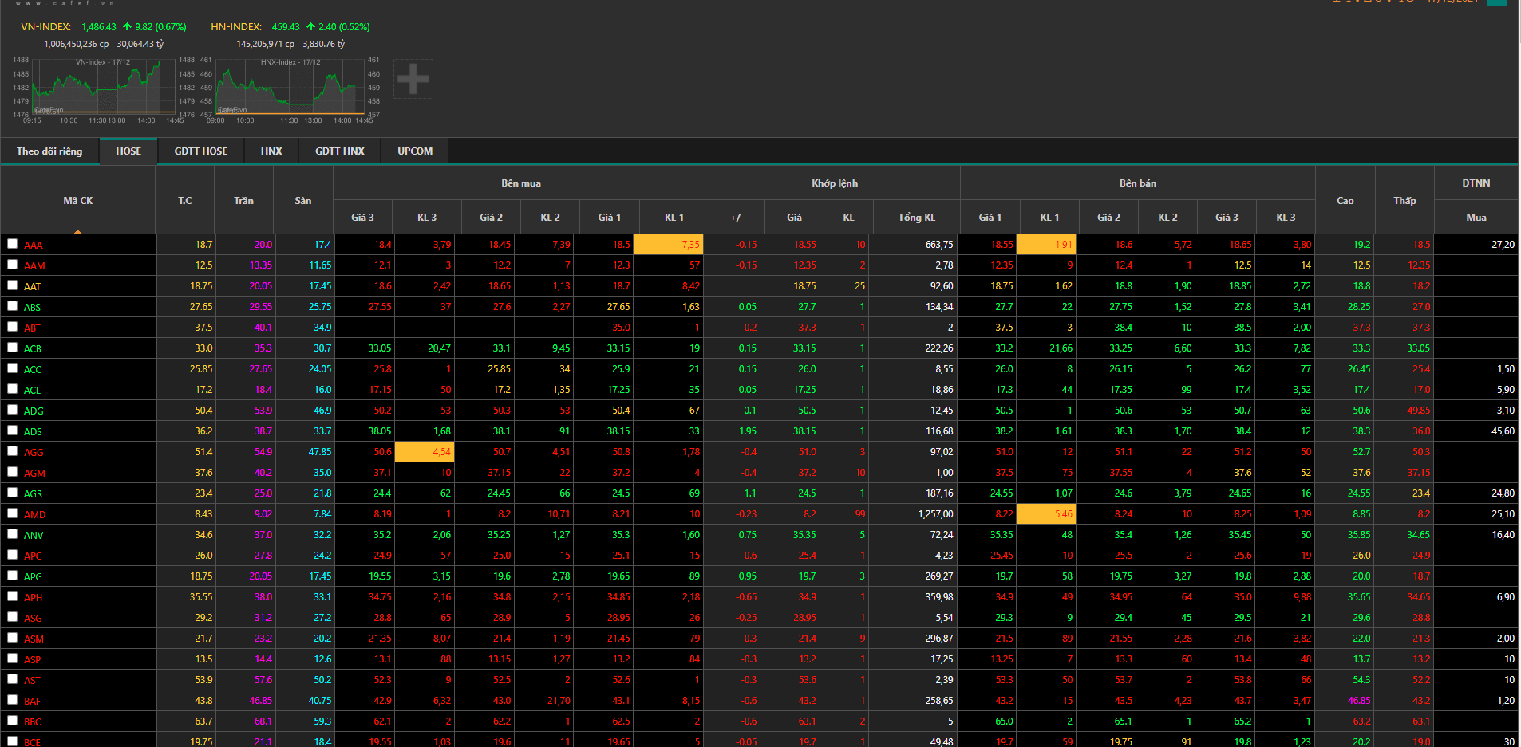Click the Bên mua group header
Viewport: 1521px width, 747px height.
tap(521, 183)
